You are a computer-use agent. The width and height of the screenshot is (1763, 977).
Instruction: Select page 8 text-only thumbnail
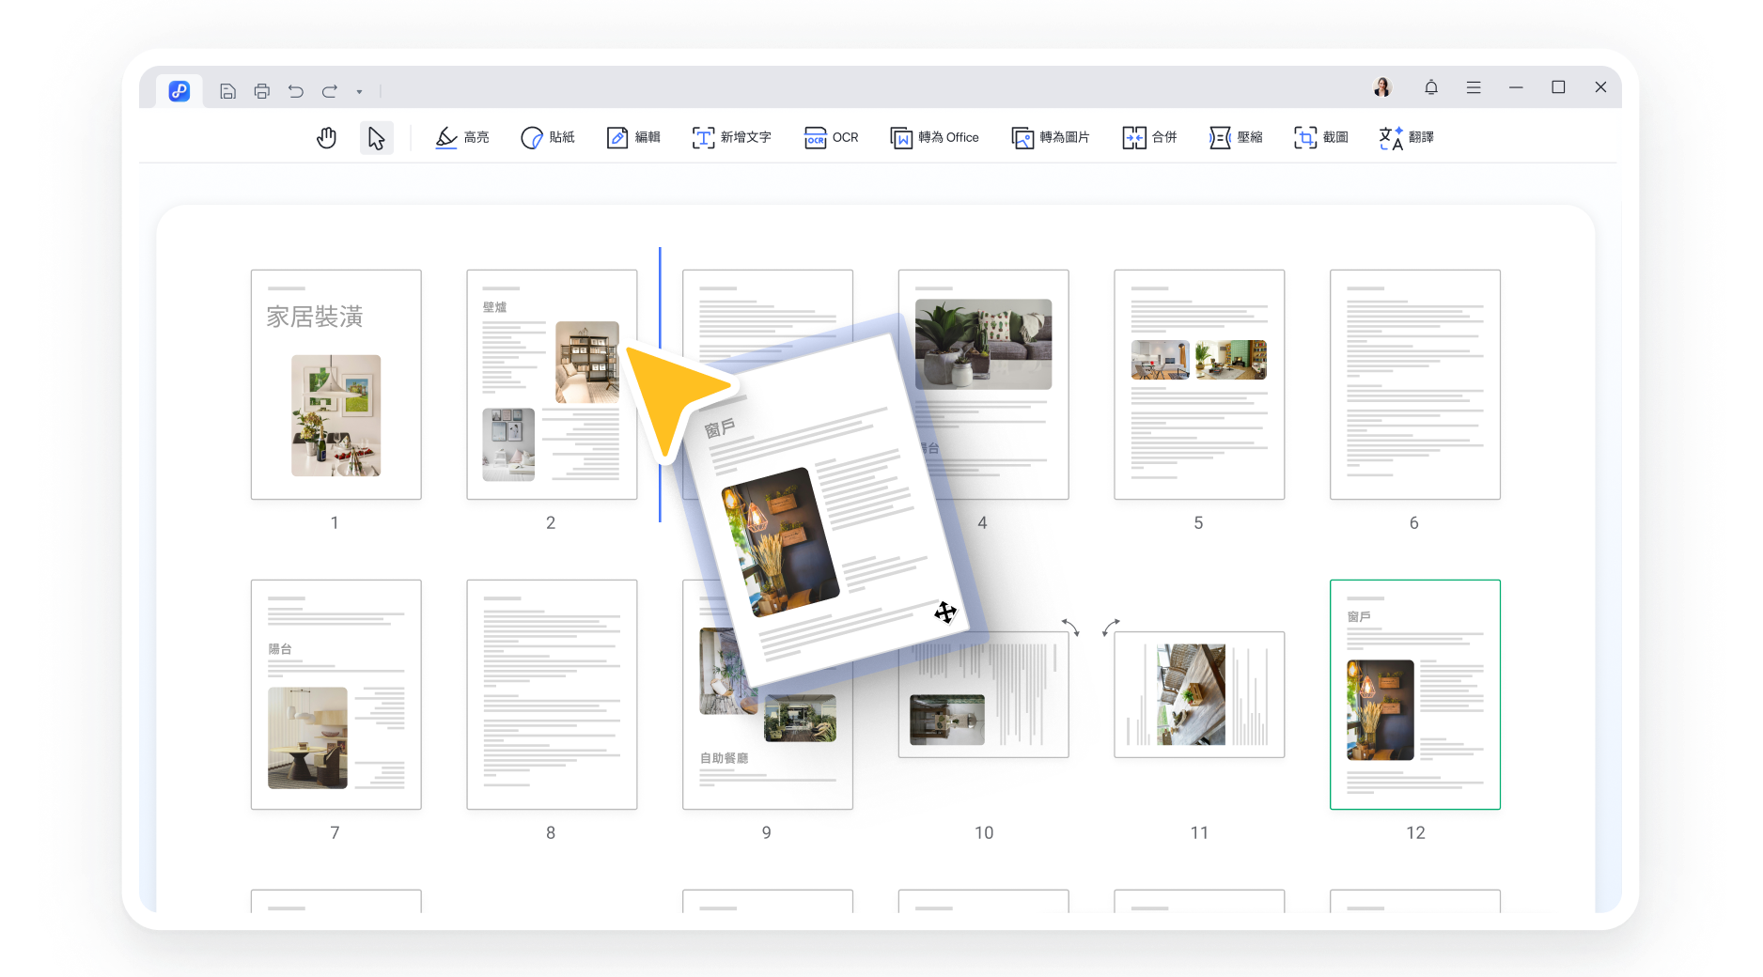click(x=552, y=694)
